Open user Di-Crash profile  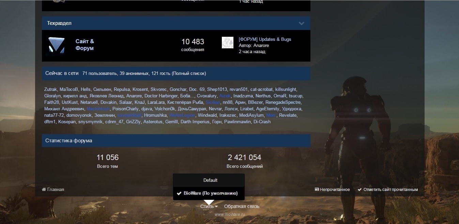point(262,122)
